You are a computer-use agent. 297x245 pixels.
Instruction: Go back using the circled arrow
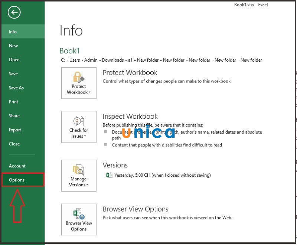click(14, 12)
